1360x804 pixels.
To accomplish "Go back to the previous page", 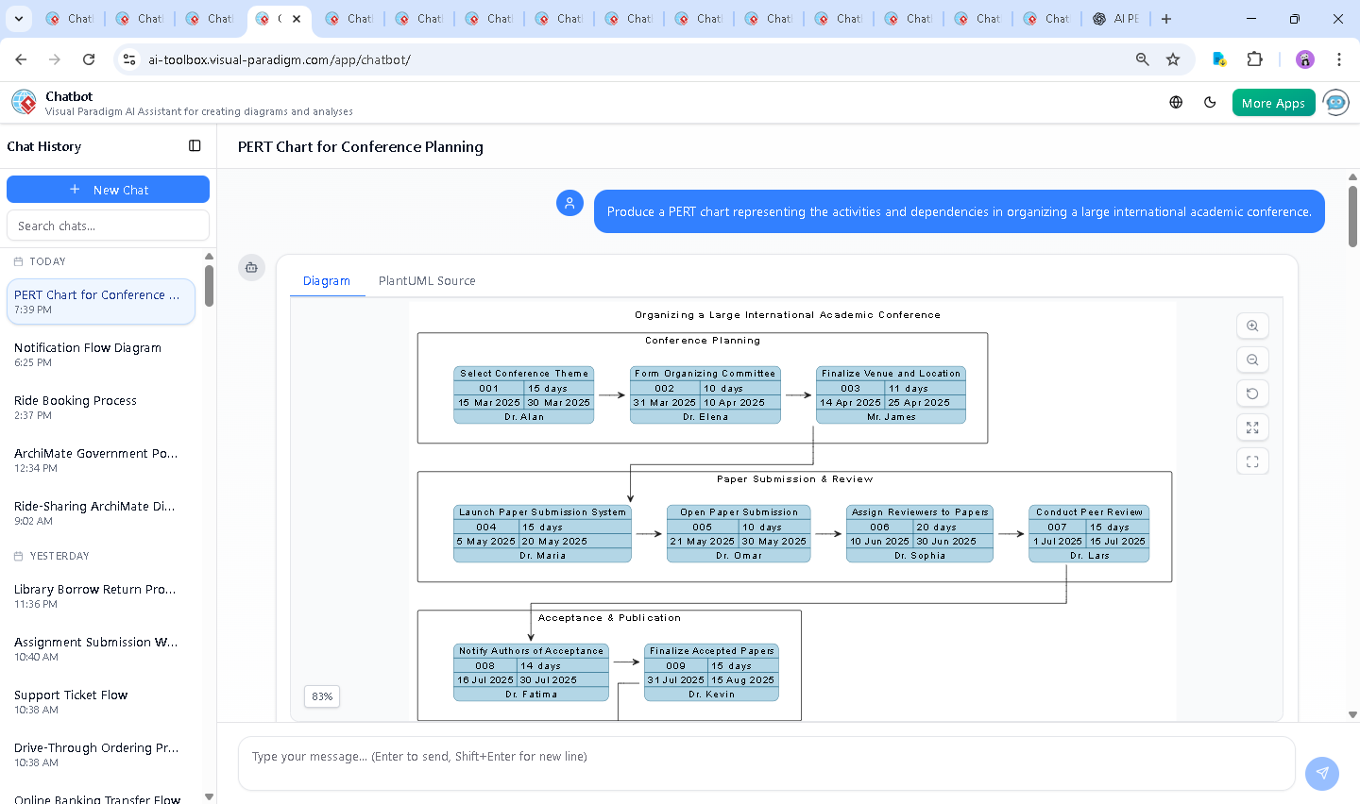I will click(x=21, y=59).
